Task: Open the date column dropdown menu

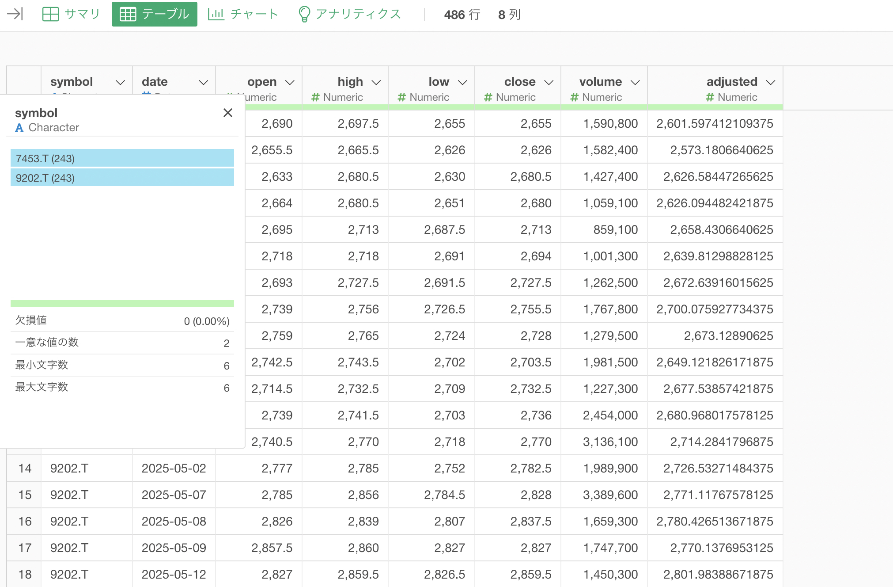Action: click(203, 82)
